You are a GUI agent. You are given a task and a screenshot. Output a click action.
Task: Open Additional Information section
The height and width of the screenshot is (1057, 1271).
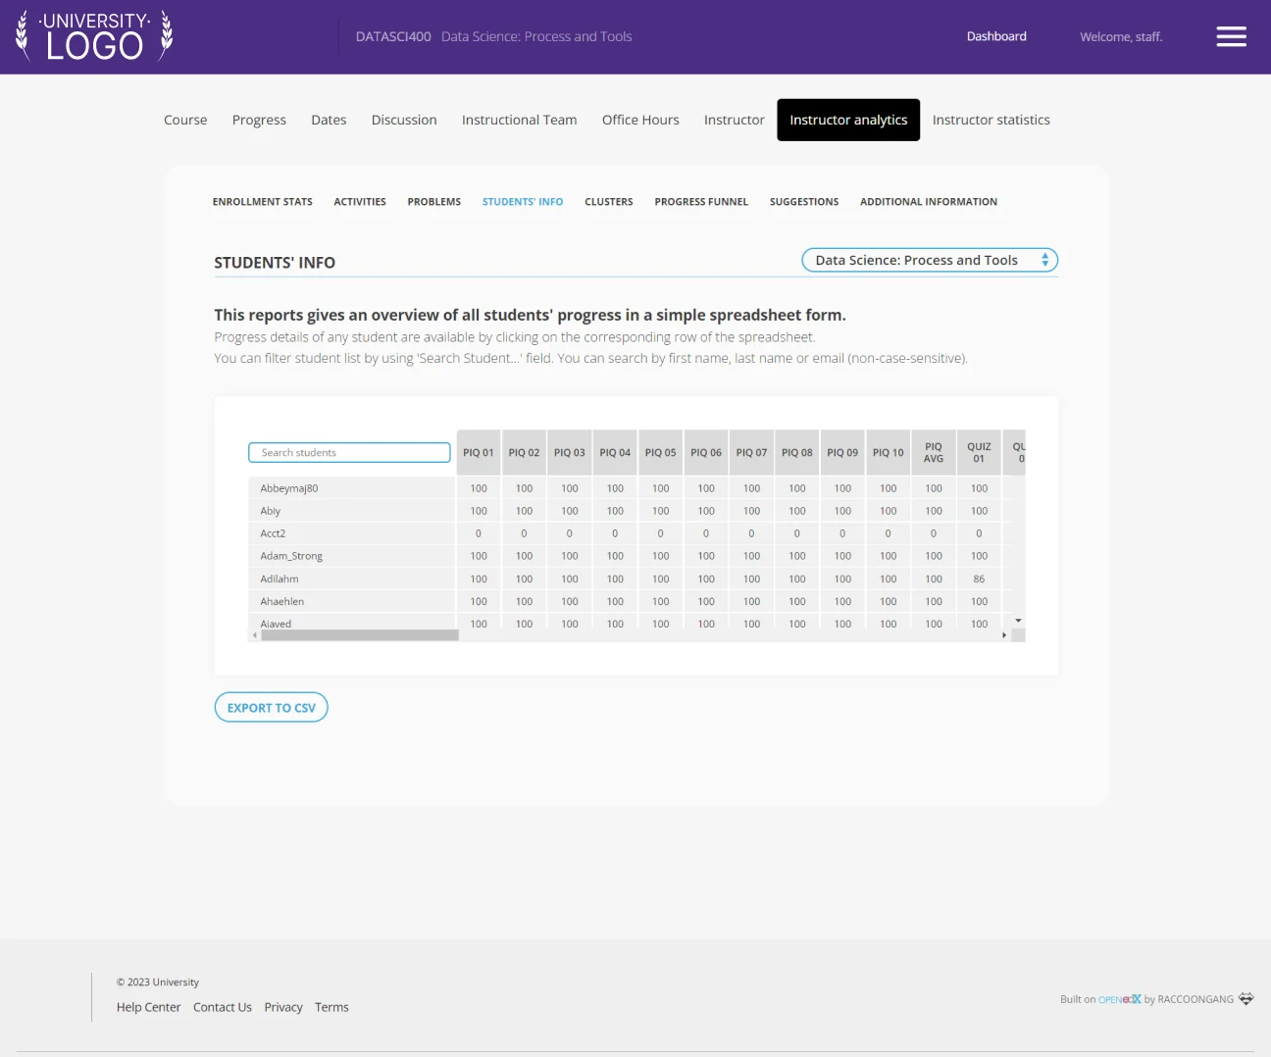pyautogui.click(x=929, y=202)
